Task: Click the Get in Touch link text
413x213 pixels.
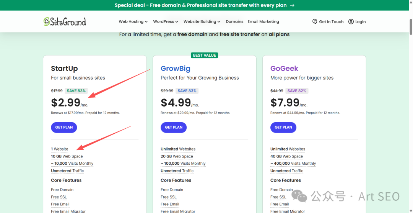Action: click(x=331, y=21)
